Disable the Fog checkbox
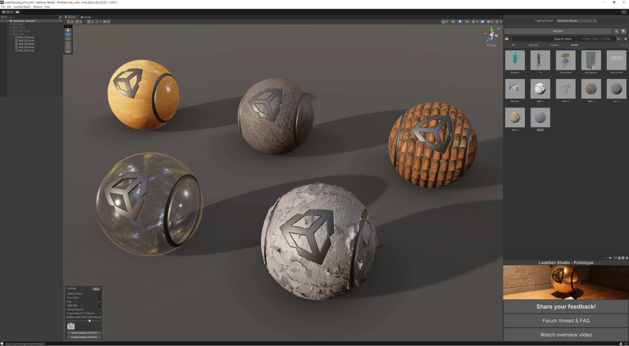 click(99, 302)
